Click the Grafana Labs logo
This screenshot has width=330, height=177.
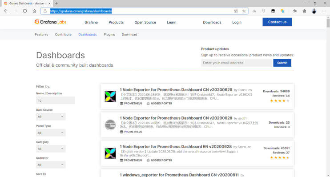[51, 22]
